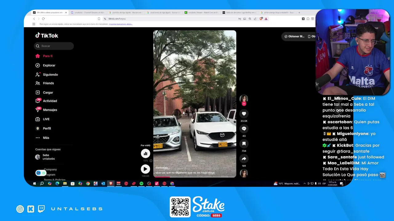This screenshot has height=221, width=394.
Task: Click Brave Shields lion icon
Action: 261,19
